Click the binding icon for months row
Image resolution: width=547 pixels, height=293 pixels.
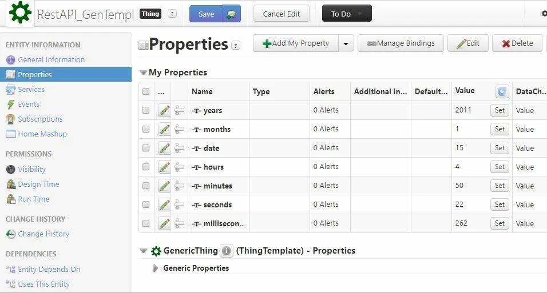pos(179,129)
